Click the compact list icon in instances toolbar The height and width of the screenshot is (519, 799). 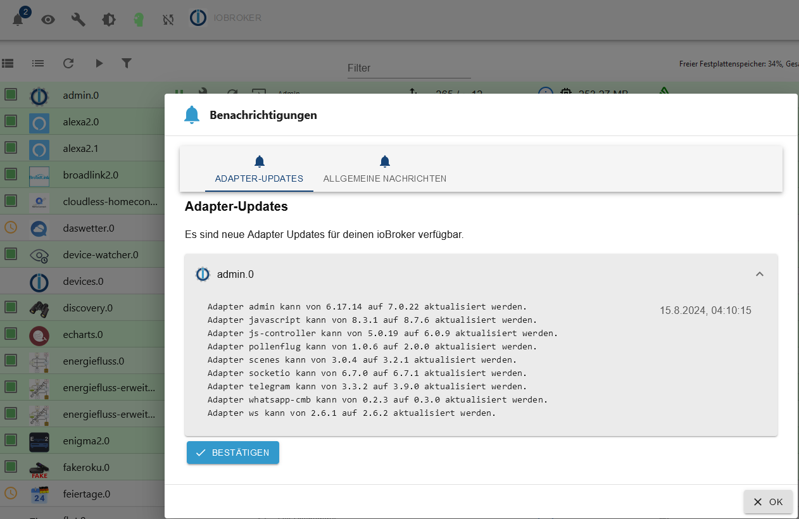coord(38,63)
